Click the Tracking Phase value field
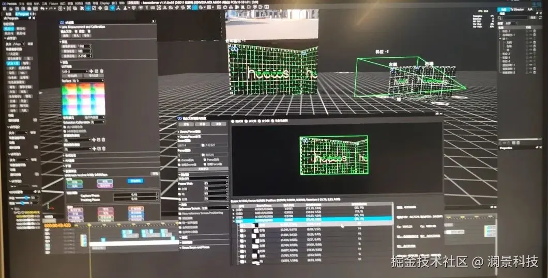The width and height of the screenshot is (548, 278). pyautogui.click(x=135, y=199)
